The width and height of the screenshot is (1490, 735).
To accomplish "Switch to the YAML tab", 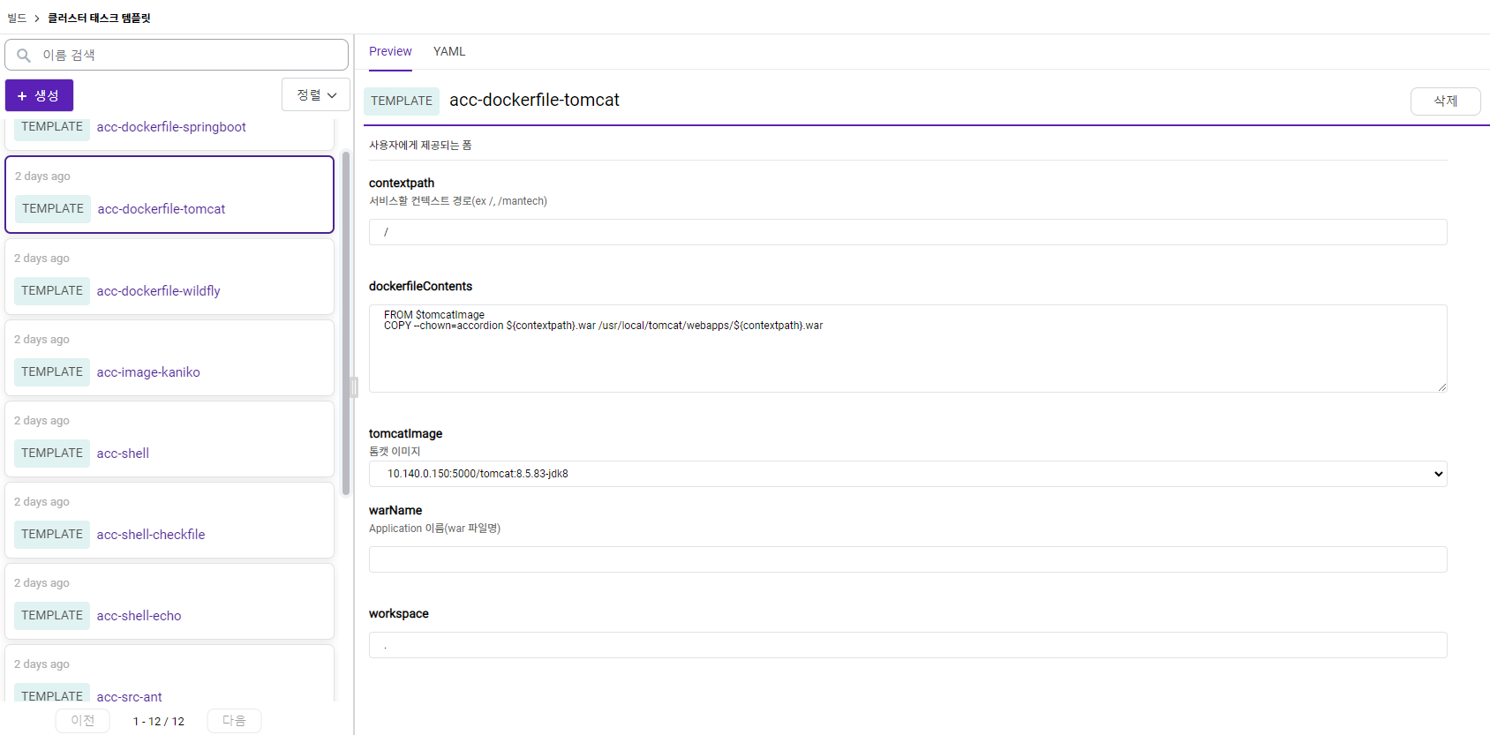I will pyautogui.click(x=449, y=51).
